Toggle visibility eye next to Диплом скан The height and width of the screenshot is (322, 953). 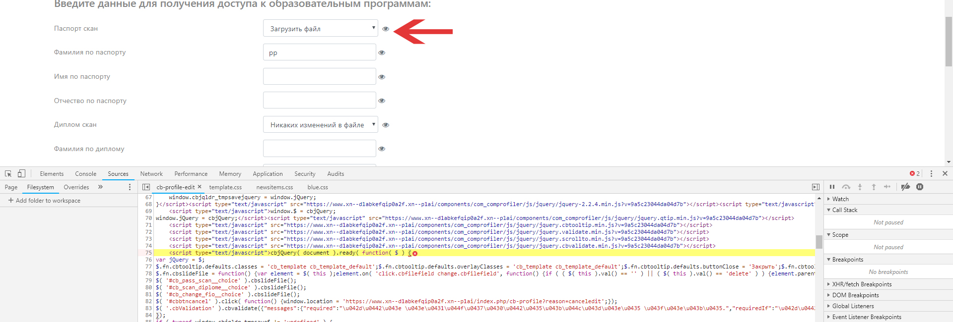386,125
